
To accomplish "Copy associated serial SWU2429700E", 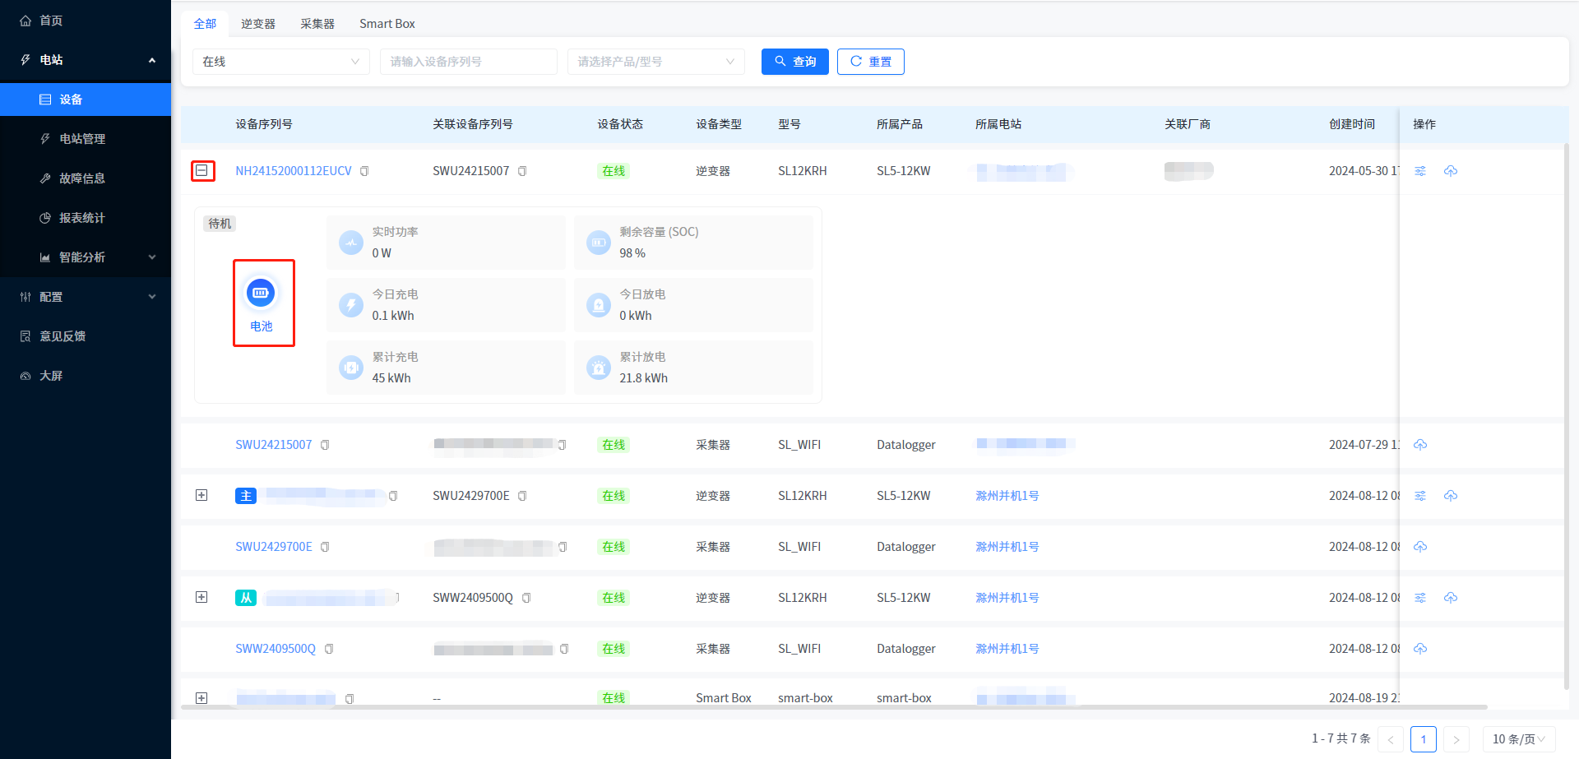I will coord(522,496).
